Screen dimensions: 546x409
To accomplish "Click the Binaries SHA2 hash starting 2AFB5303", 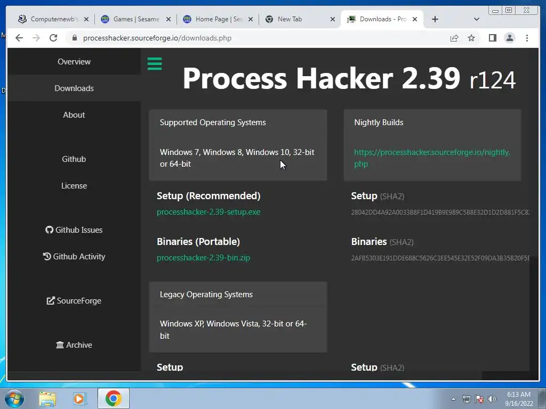I will point(440,258).
